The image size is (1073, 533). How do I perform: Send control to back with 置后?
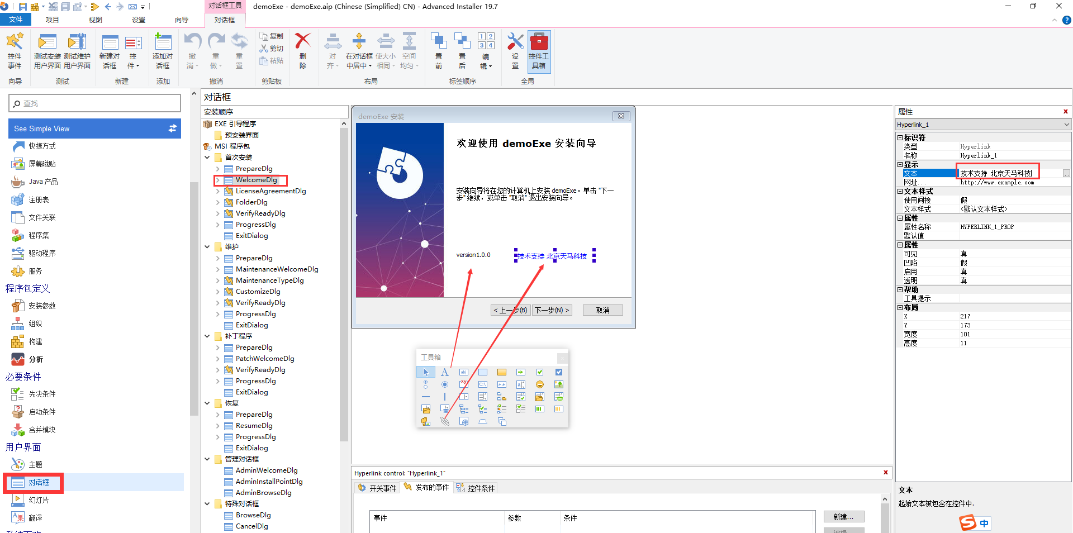click(462, 51)
